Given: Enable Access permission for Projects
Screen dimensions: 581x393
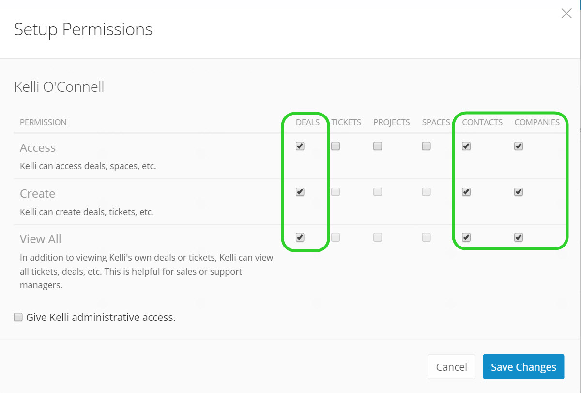Looking at the screenshot, I should (x=378, y=146).
